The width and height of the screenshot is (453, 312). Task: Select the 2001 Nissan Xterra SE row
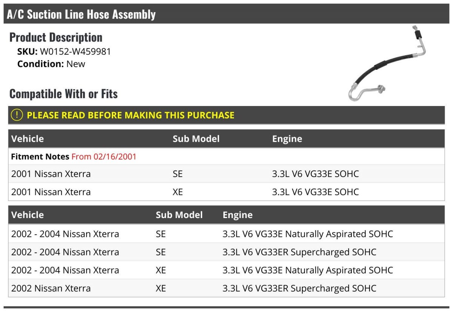pyautogui.click(x=226, y=174)
